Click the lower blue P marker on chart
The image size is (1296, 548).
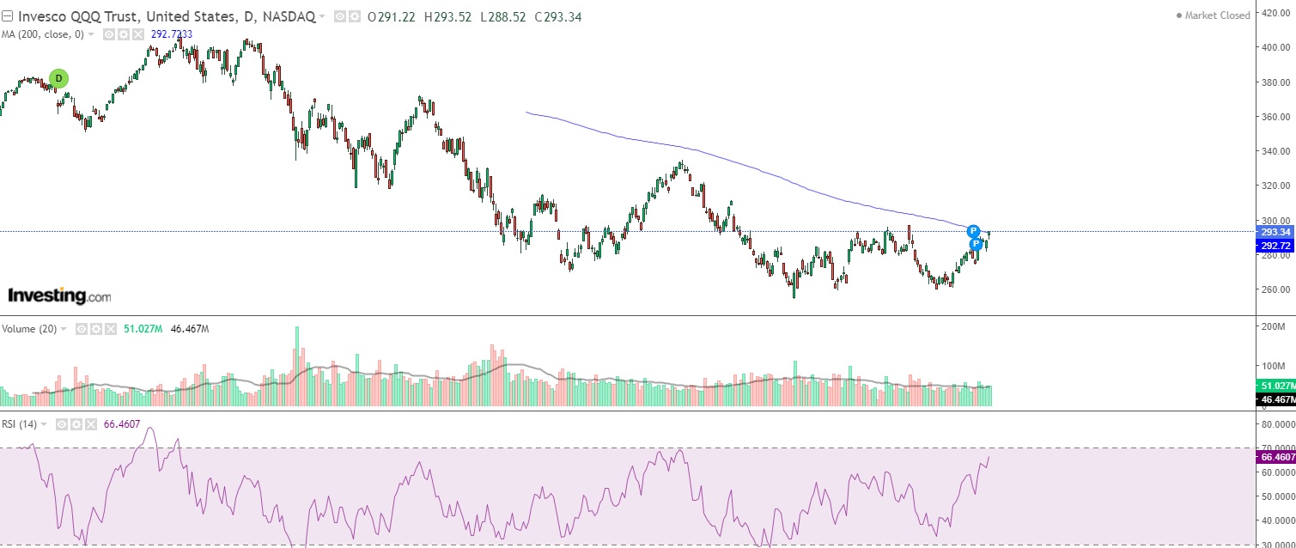pyautogui.click(x=977, y=245)
